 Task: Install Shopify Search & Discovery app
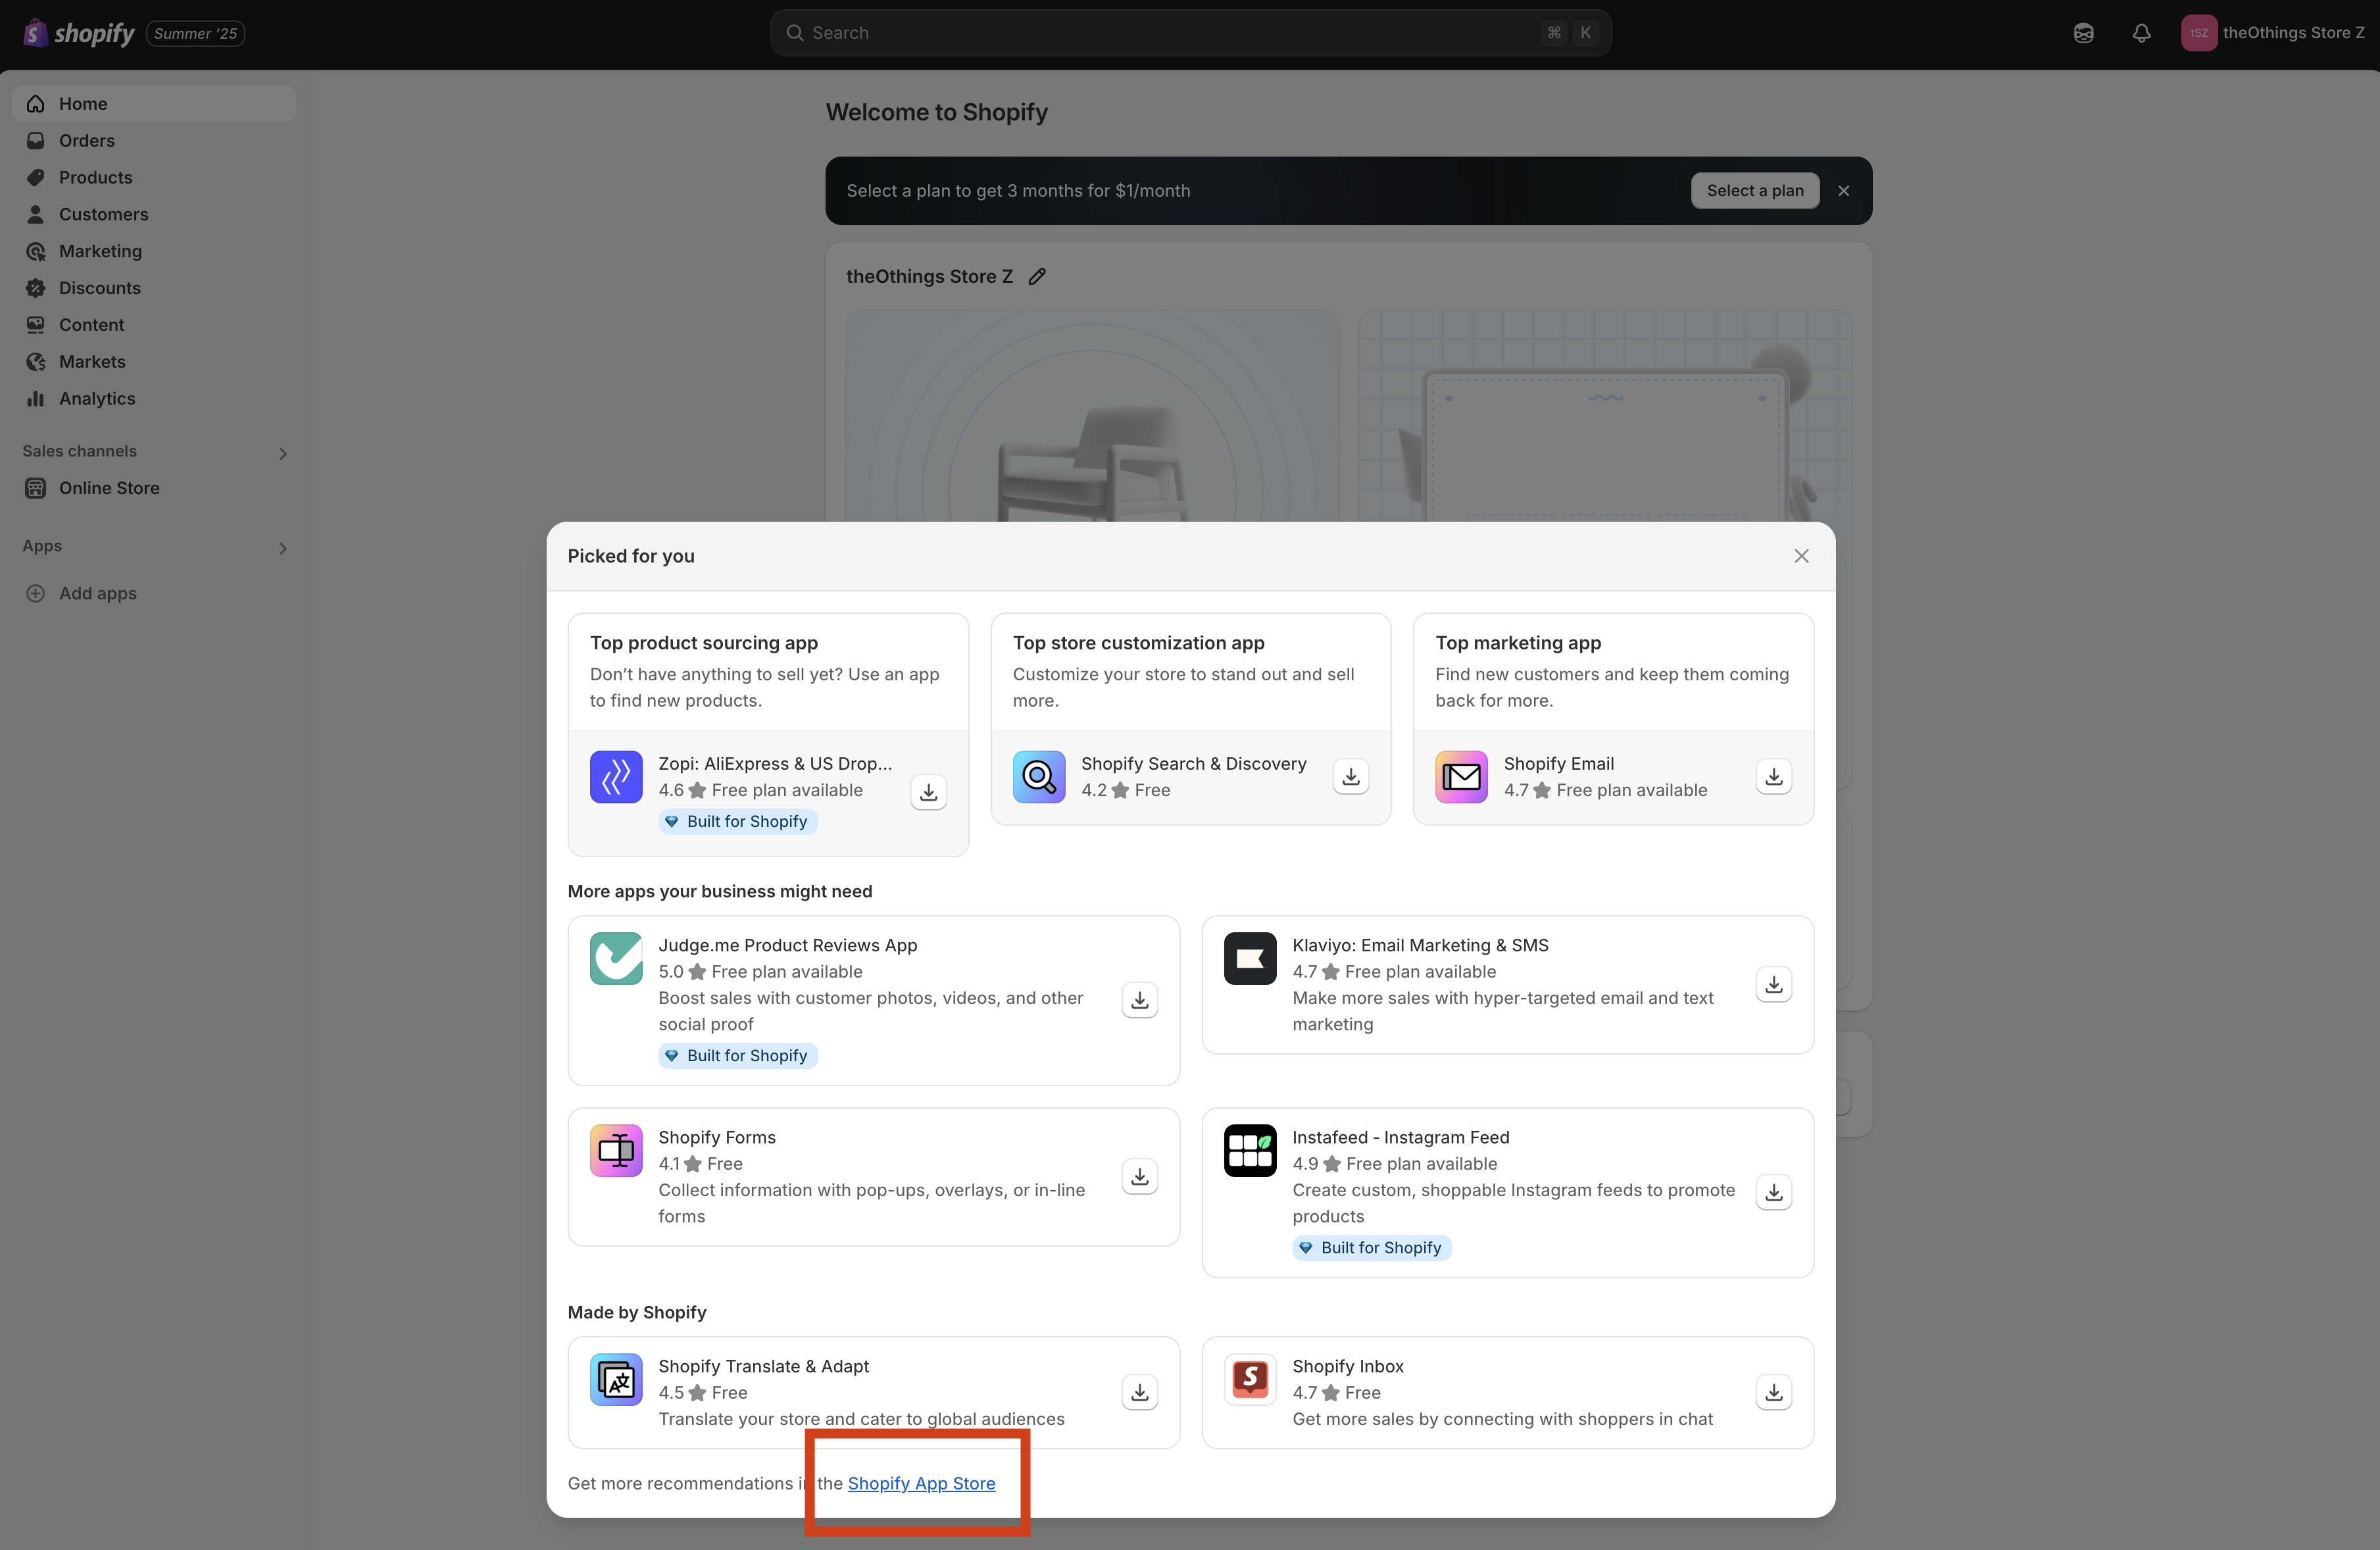click(1350, 777)
